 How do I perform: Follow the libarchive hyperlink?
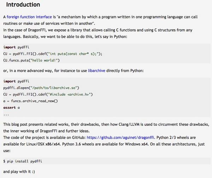tap(96, 71)
